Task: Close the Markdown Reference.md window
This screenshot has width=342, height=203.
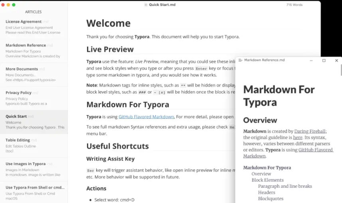Action: (336, 60)
